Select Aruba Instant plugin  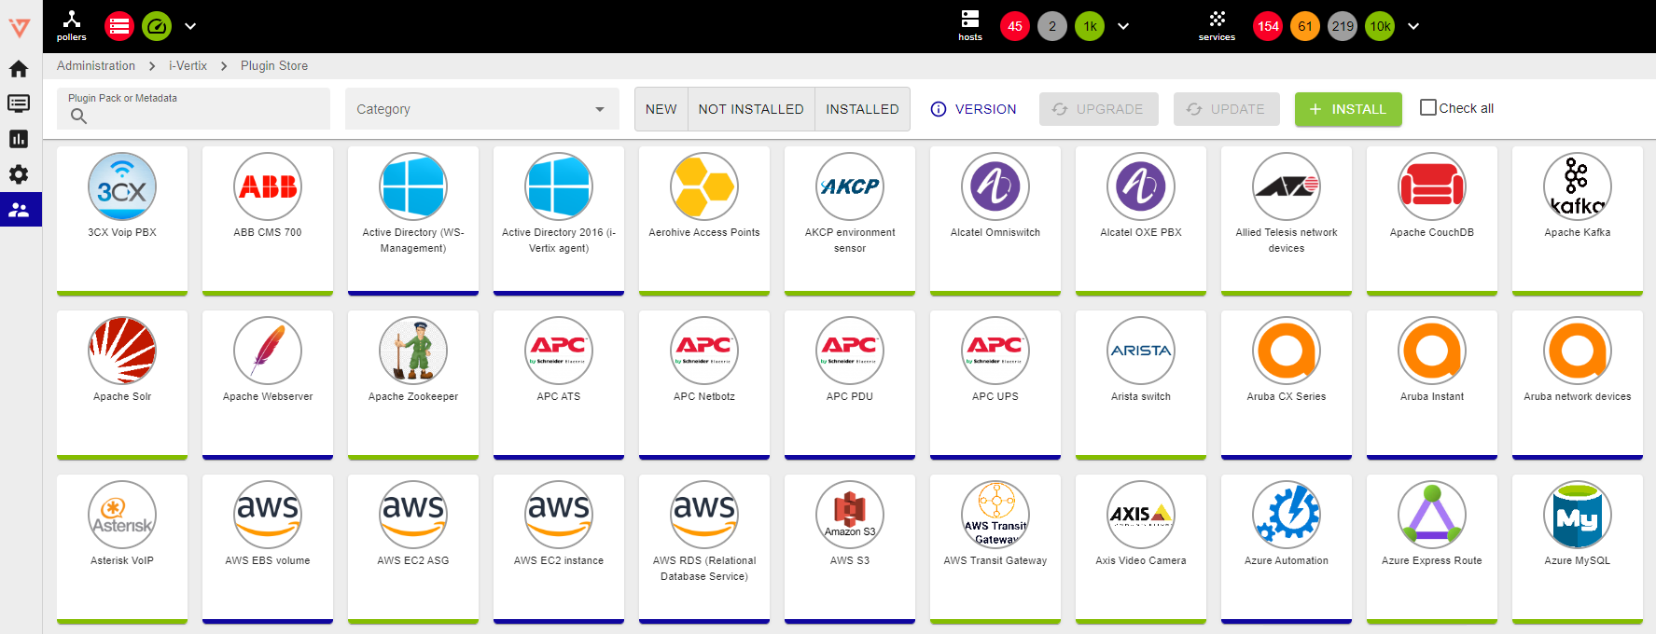click(1432, 385)
